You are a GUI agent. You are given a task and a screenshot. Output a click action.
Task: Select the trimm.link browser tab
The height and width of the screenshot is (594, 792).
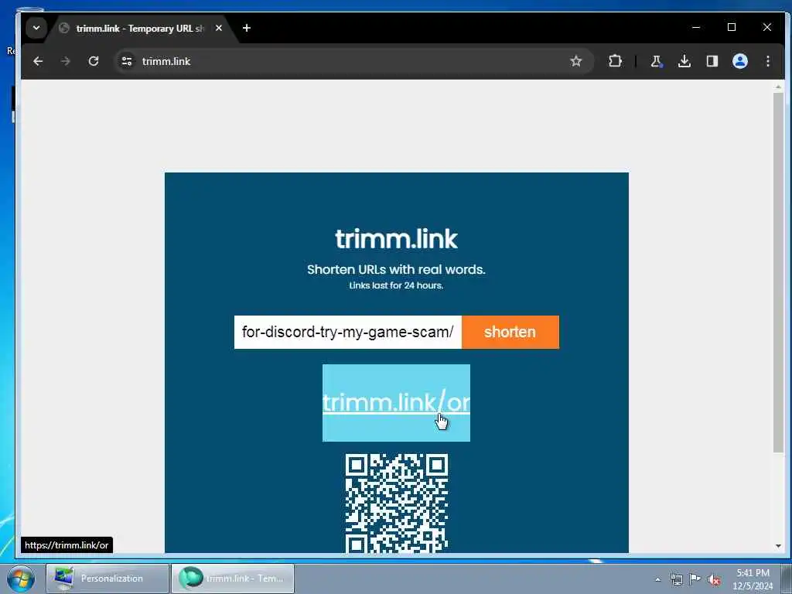(139, 29)
